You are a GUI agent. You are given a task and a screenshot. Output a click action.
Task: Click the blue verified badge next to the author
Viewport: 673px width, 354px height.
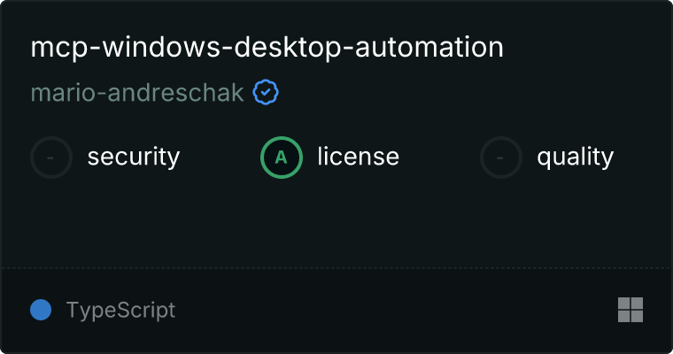(x=266, y=92)
